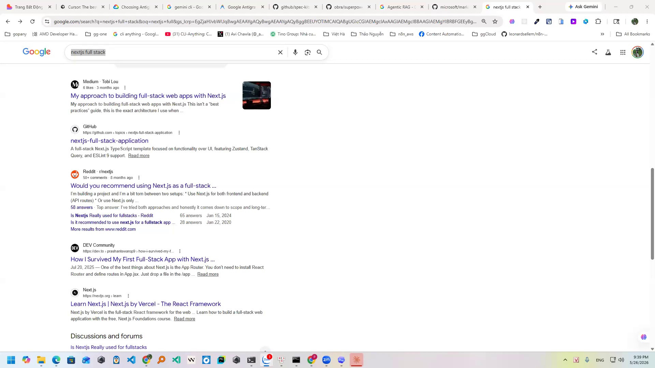Open options for Medium result
This screenshot has height=368, width=655.
[x=125, y=88]
